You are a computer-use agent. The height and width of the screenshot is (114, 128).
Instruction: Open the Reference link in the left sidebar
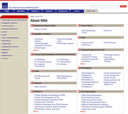tap(6, 50)
